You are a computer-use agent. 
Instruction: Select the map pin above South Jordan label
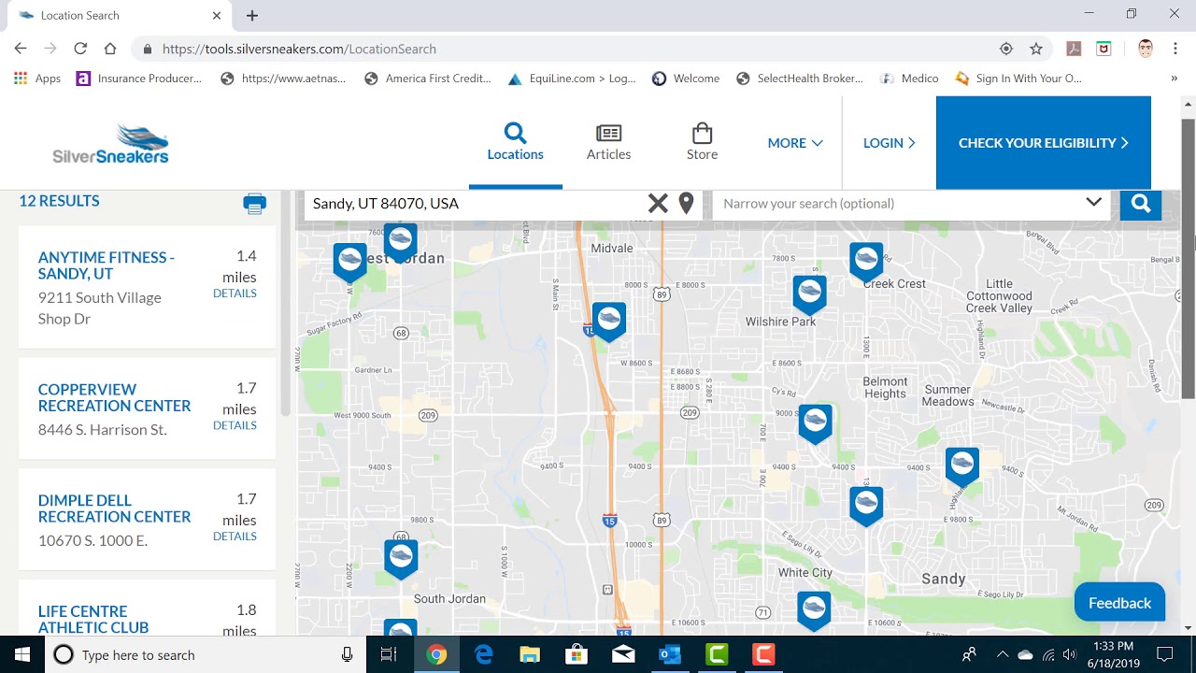pyautogui.click(x=401, y=558)
